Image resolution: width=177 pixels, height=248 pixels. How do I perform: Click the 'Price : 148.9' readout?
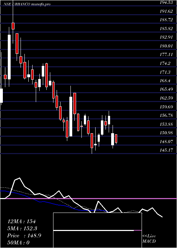tap(24, 236)
